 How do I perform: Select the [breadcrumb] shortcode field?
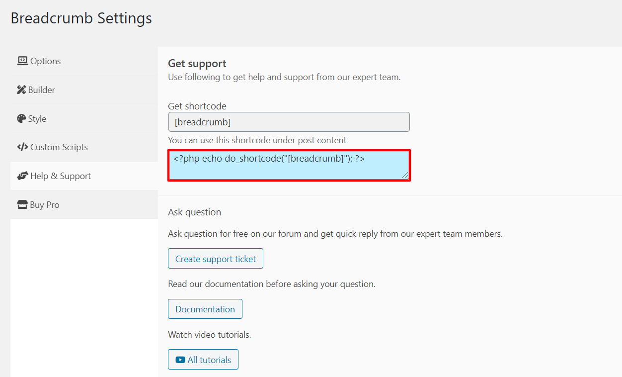click(289, 121)
